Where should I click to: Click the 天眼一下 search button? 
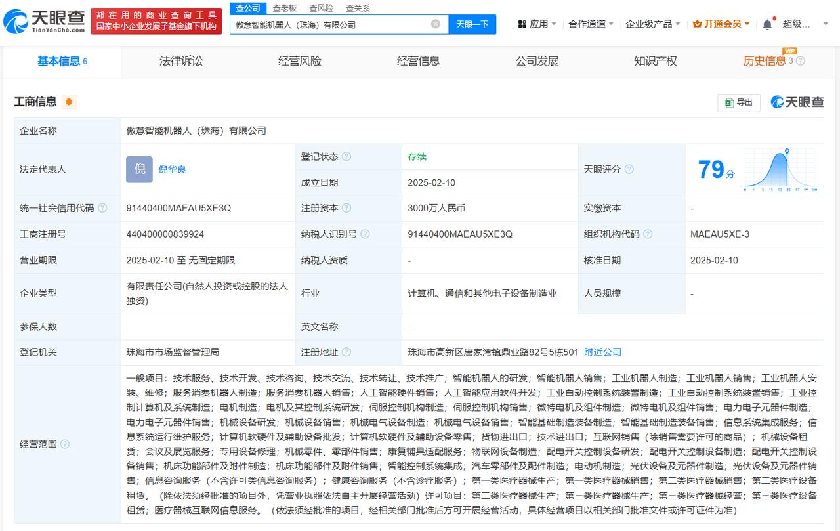472,24
